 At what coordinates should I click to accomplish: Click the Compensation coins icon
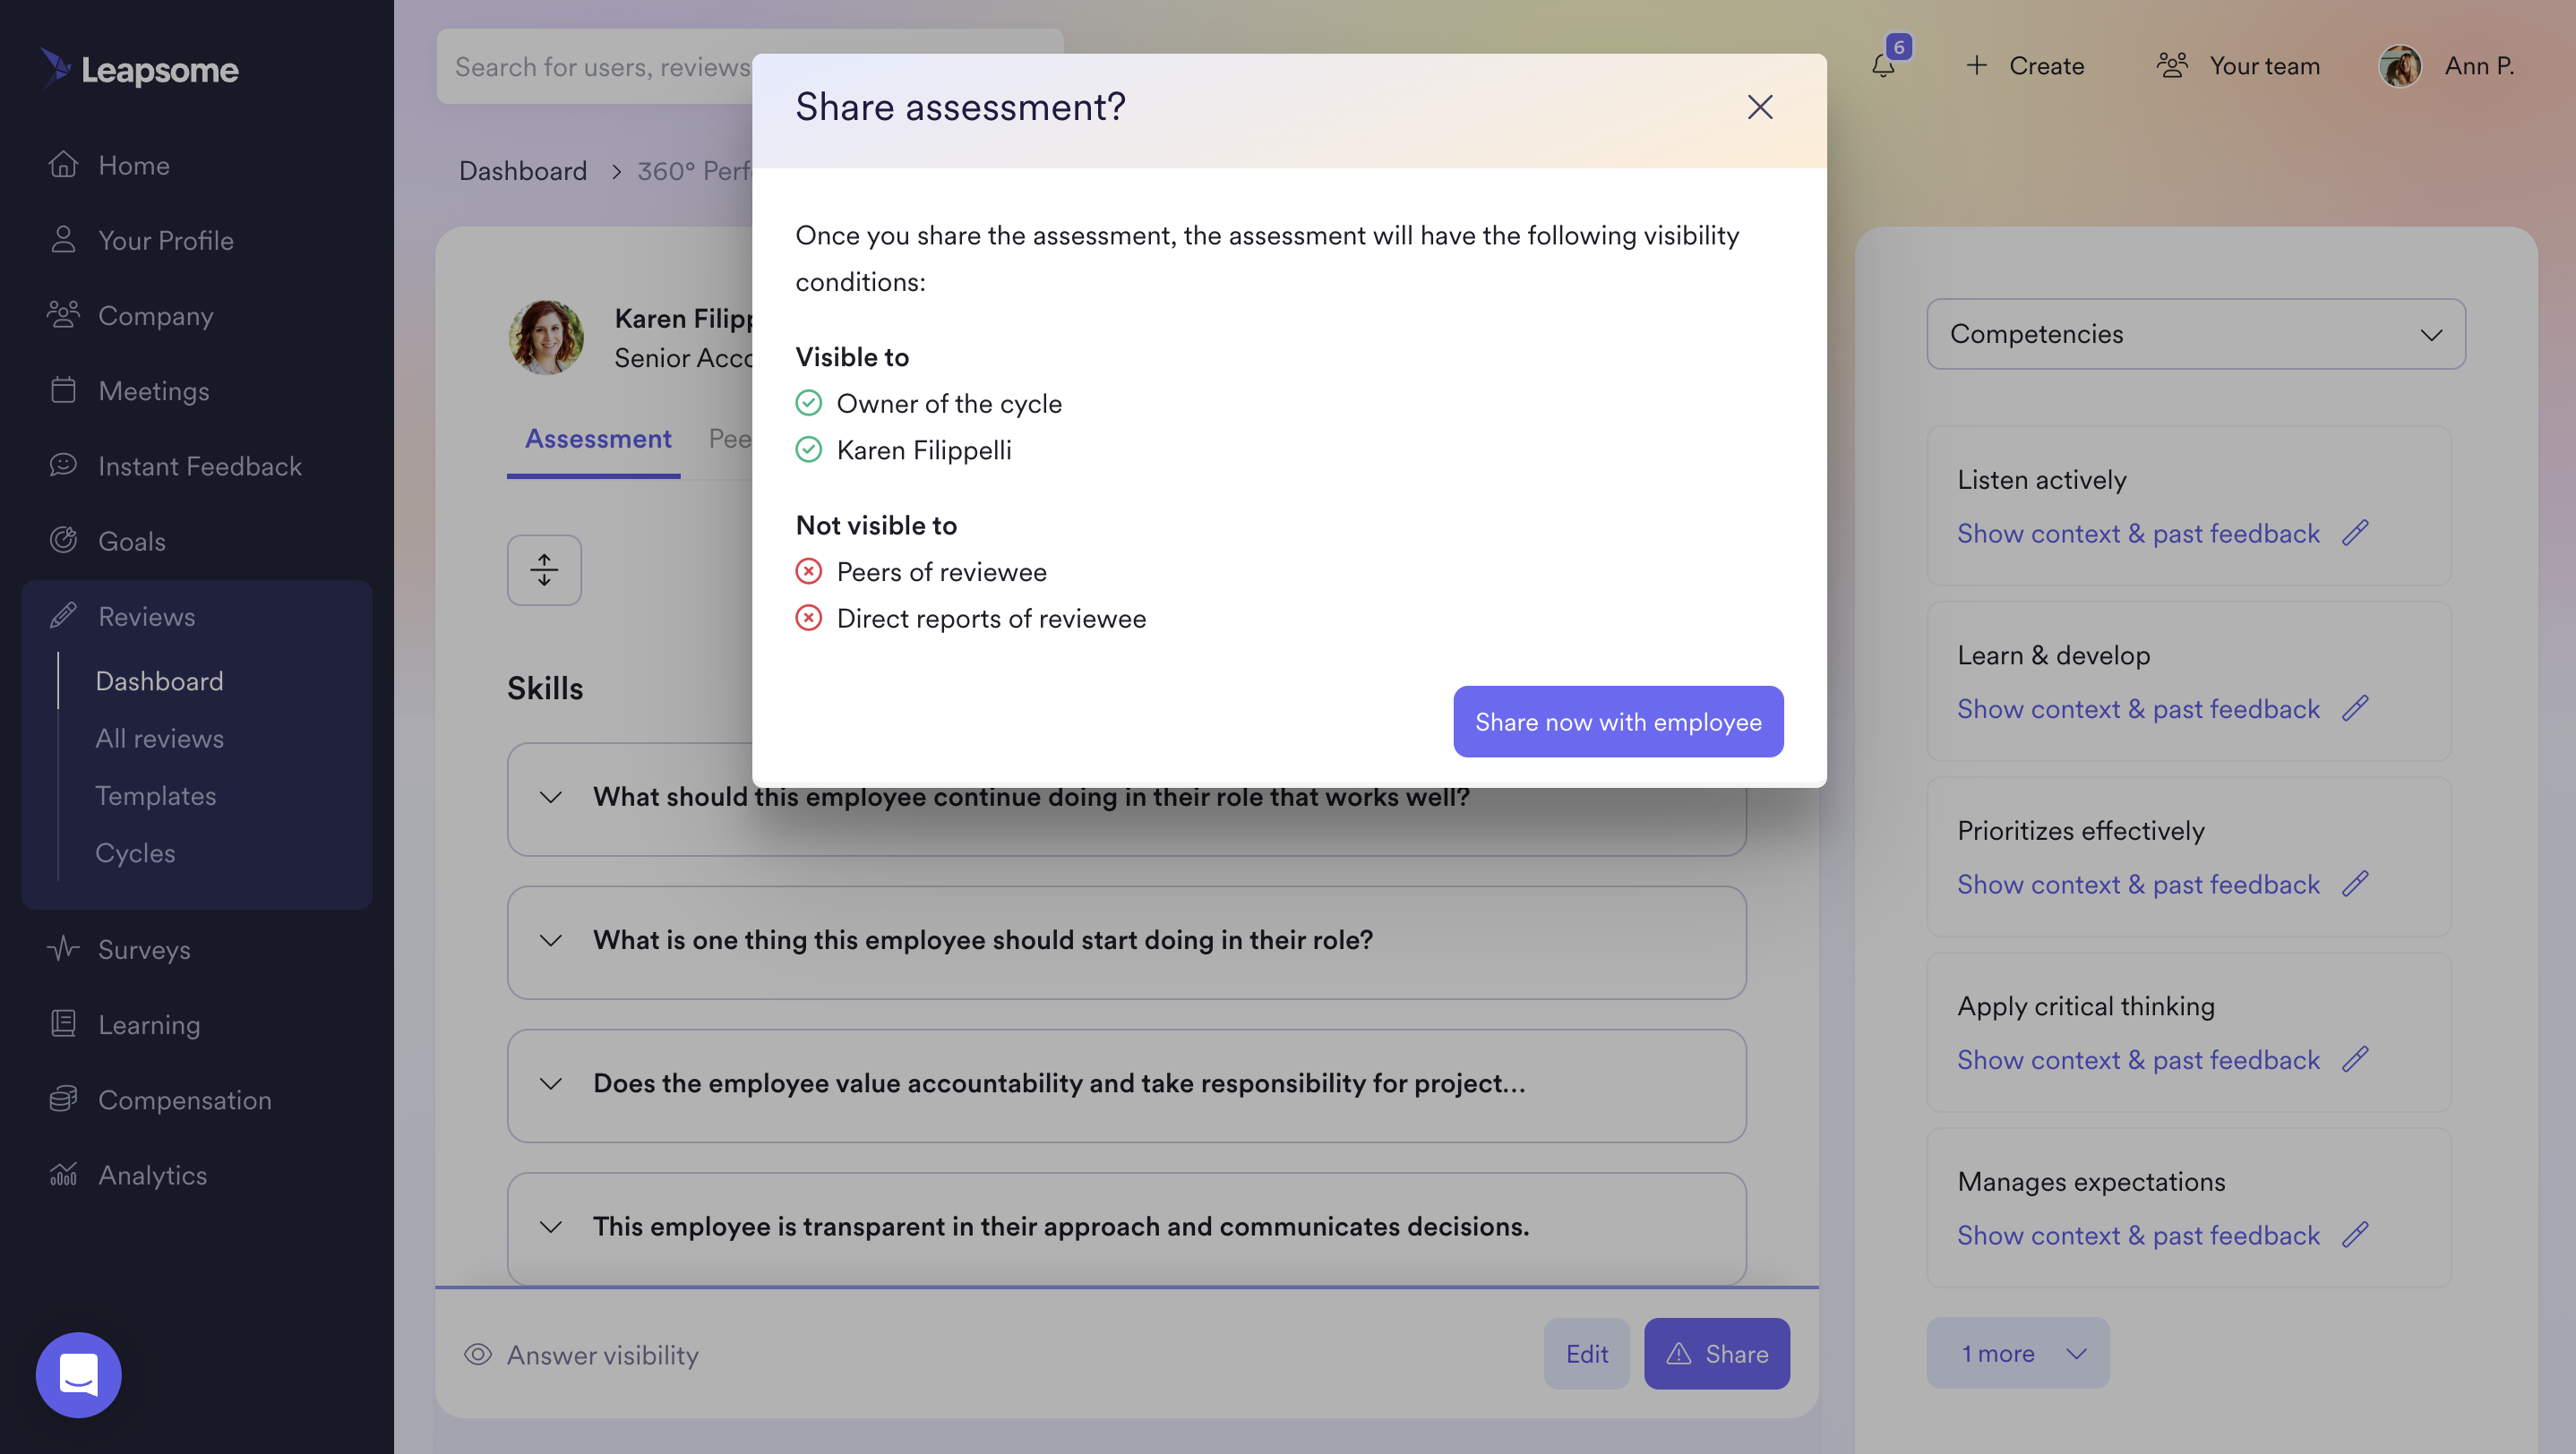pos(63,1099)
